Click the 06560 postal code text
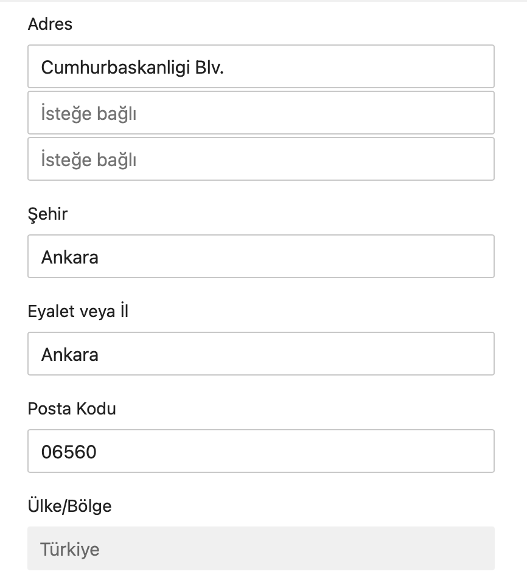This screenshot has width=527, height=577. [x=69, y=452]
